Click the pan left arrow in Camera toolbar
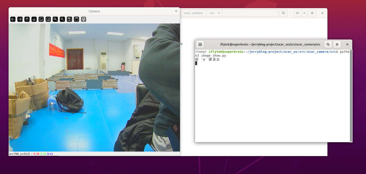 pos(13,19)
